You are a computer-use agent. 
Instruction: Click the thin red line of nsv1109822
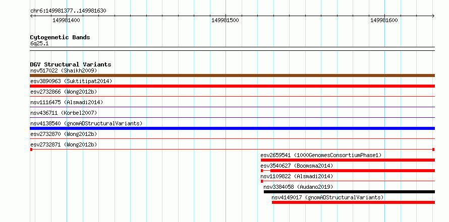point(348,181)
